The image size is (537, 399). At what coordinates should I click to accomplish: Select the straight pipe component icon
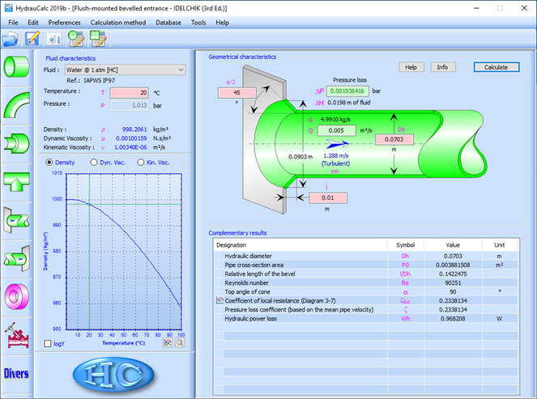pyautogui.click(x=16, y=66)
